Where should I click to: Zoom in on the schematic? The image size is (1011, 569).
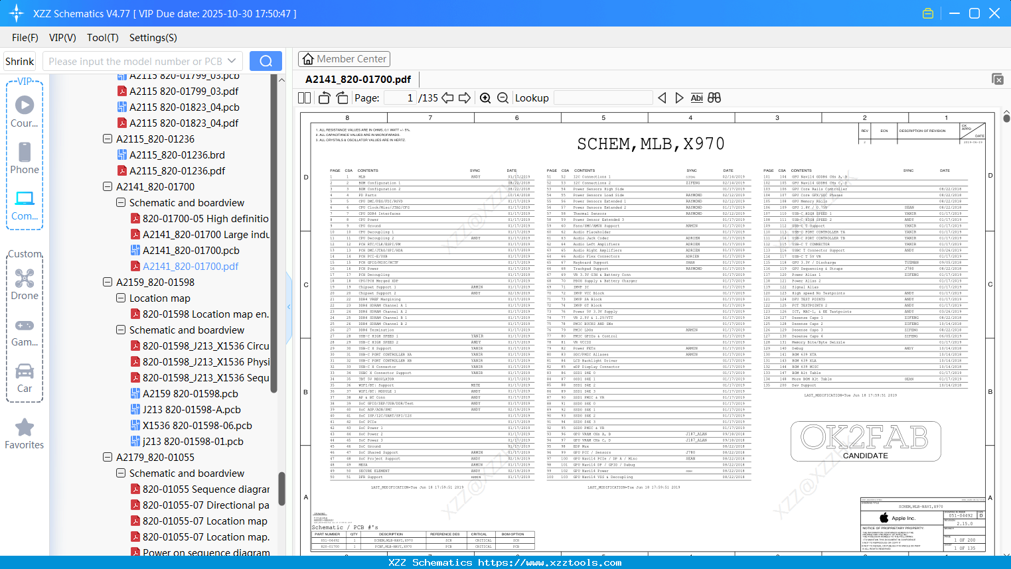[x=485, y=98]
